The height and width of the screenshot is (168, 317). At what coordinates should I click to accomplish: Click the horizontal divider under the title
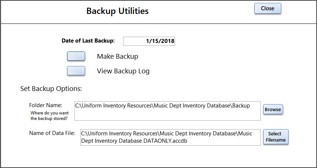158,24
